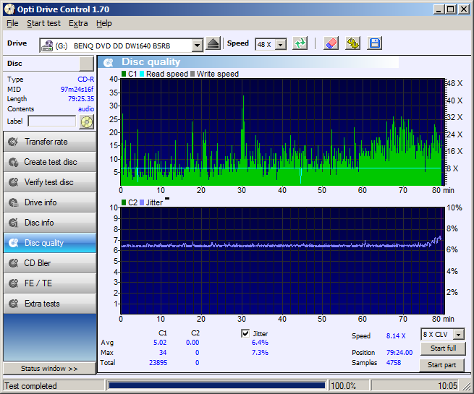Click the 100.0% progress percentage
The width and height of the screenshot is (474, 394).
[343, 386]
